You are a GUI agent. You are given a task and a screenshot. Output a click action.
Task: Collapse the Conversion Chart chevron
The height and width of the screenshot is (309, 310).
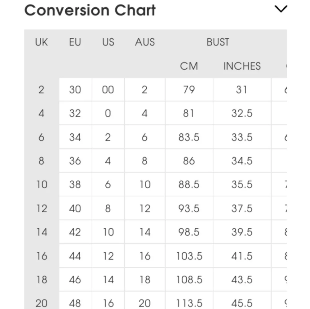tap(281, 9)
